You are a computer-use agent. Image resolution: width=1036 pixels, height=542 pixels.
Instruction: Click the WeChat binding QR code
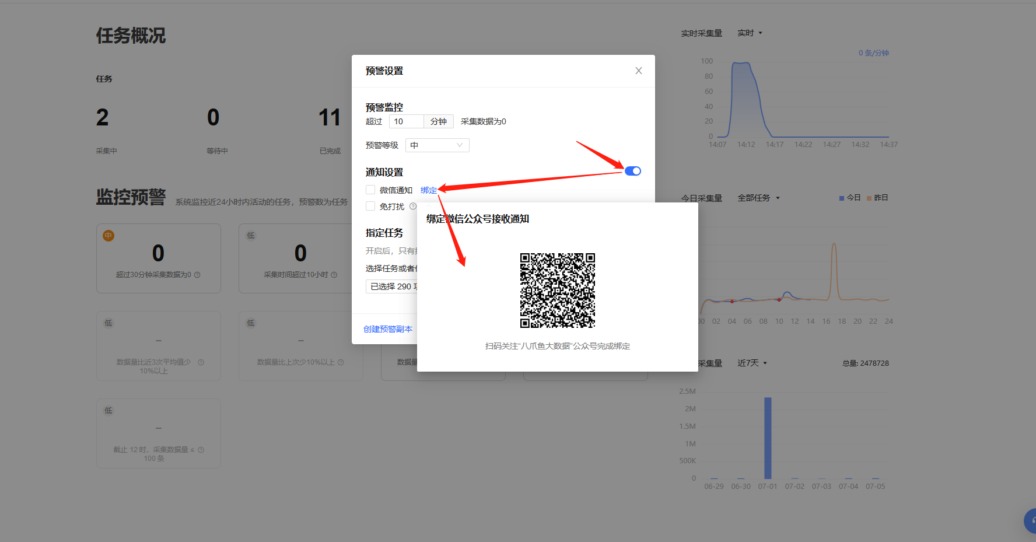pyautogui.click(x=558, y=291)
